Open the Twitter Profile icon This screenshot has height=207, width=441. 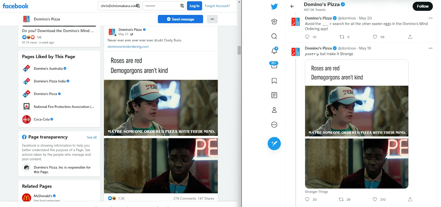tap(274, 110)
